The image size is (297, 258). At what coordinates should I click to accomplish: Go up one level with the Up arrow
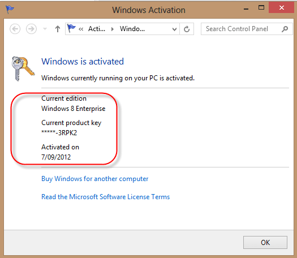click(x=58, y=29)
